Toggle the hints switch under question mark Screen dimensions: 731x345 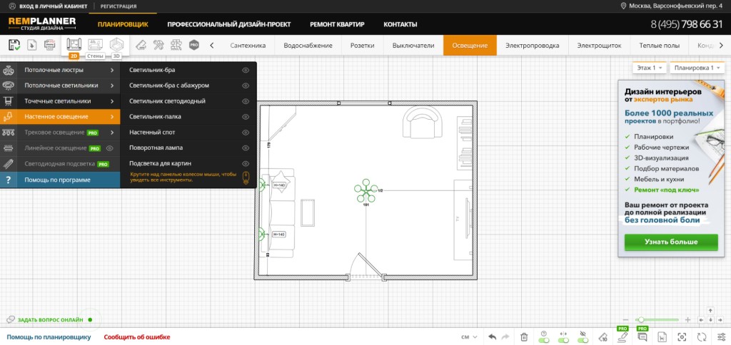point(543,340)
